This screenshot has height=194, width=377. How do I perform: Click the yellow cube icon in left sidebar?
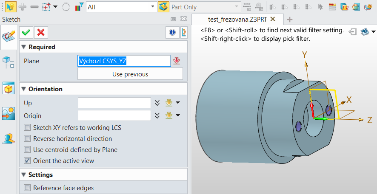9,89
